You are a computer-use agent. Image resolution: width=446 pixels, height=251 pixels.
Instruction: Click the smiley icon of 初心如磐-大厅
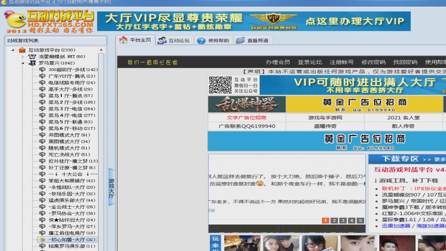pyautogui.click(x=42, y=240)
